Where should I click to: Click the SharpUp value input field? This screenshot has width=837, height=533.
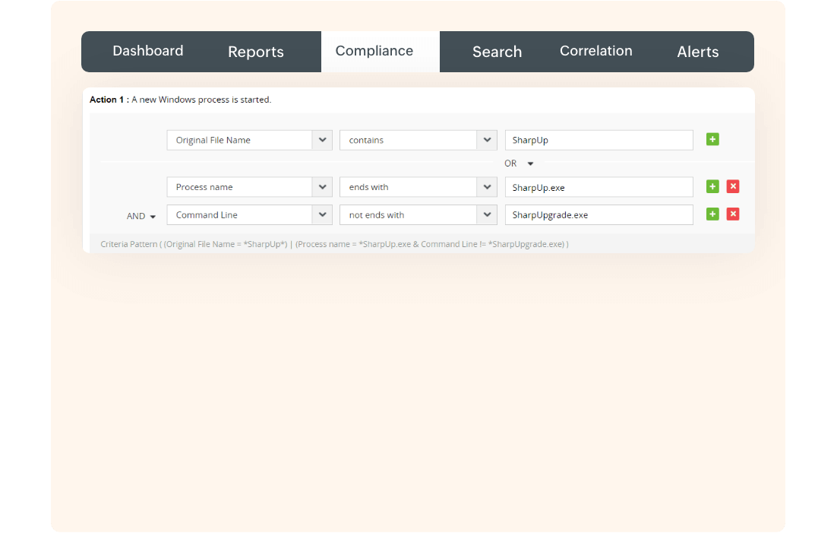599,139
